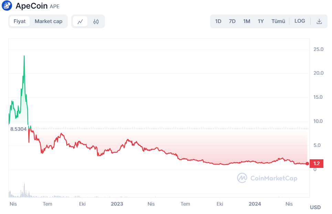
Task: Show all-time range with Tümü
Action: [278, 21]
